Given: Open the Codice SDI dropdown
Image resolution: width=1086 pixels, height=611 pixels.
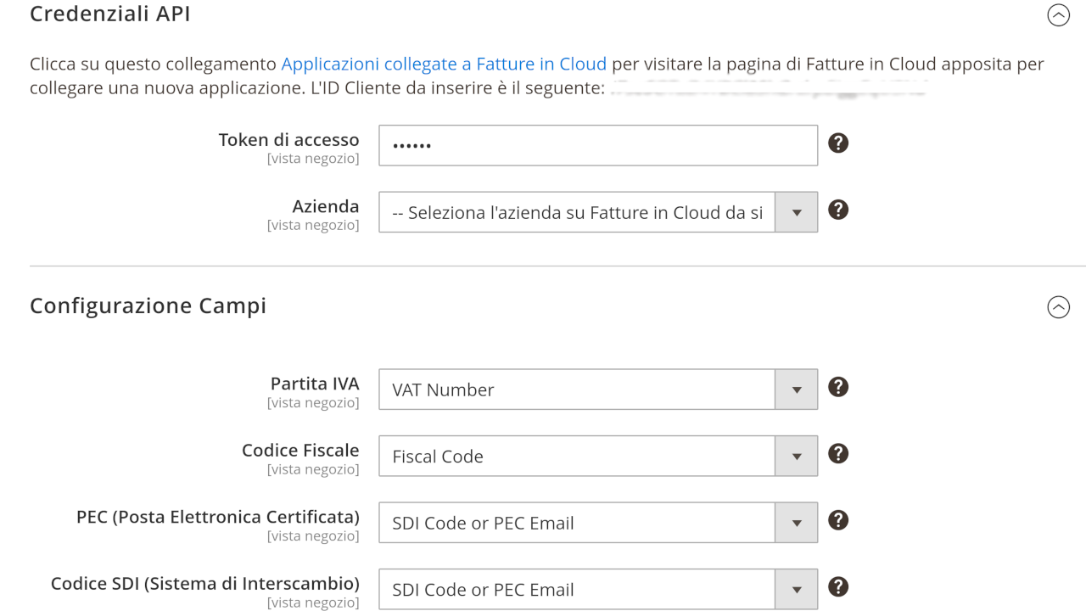Looking at the screenshot, I should [x=598, y=590].
